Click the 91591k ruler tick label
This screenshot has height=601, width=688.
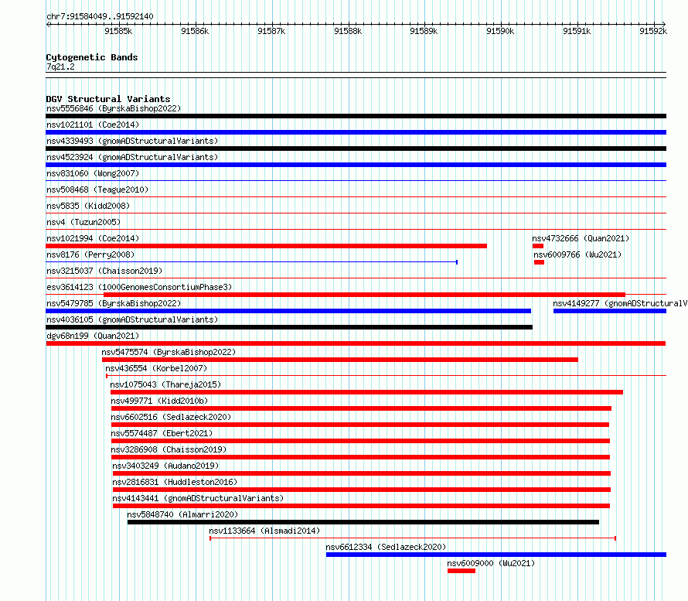click(577, 31)
